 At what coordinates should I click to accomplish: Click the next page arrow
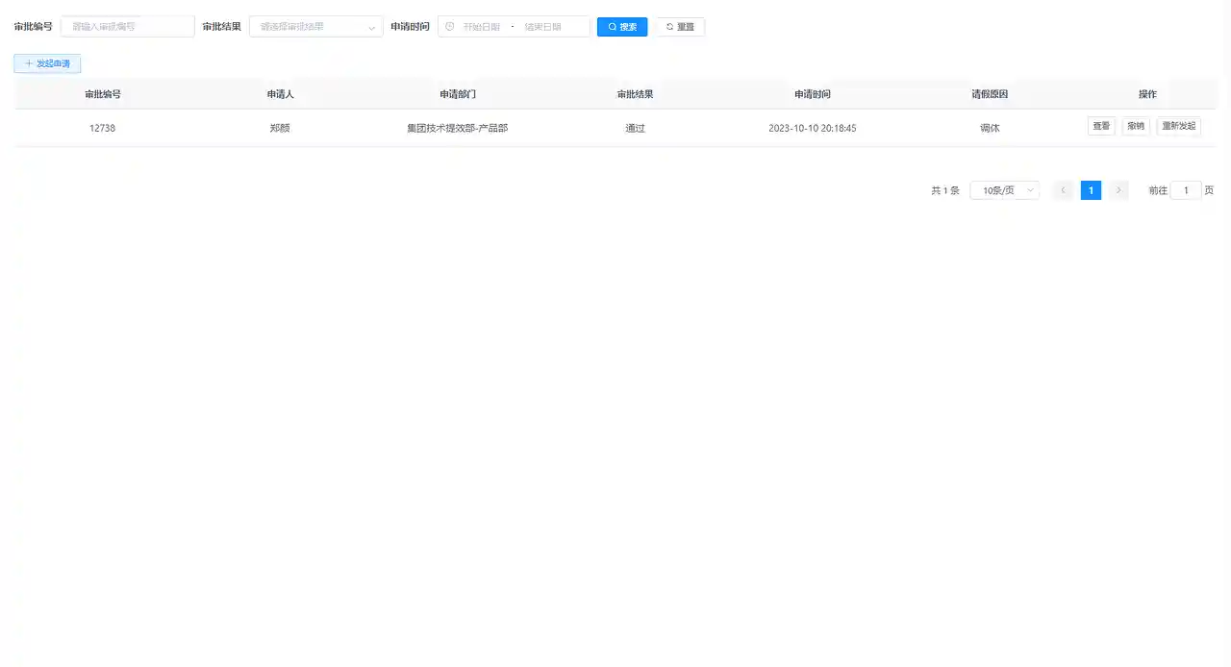tap(1118, 190)
